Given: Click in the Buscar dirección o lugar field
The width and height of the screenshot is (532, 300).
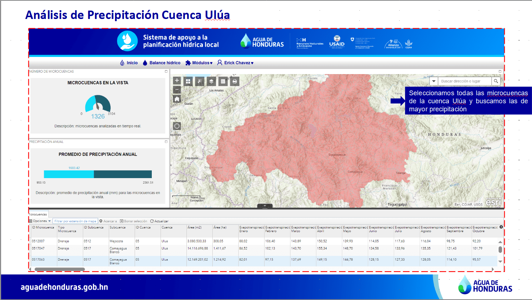Looking at the screenshot, I should coord(463,81).
